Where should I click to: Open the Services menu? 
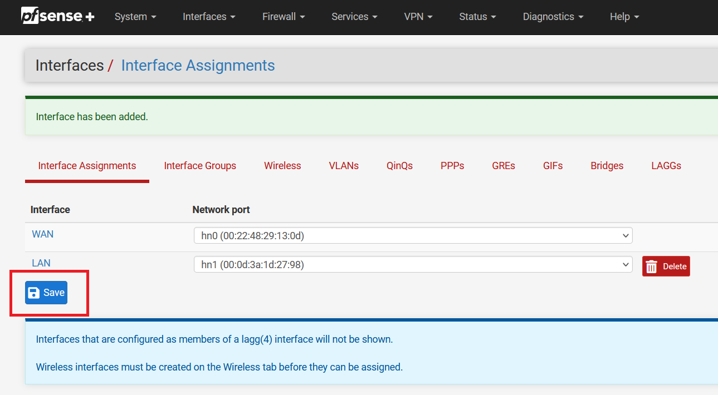(354, 17)
